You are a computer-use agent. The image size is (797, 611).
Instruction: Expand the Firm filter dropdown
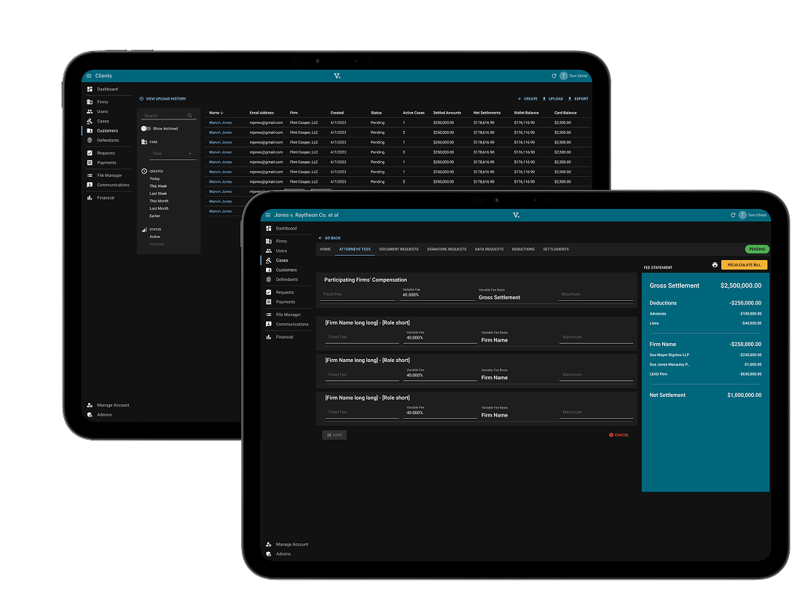[x=173, y=154]
